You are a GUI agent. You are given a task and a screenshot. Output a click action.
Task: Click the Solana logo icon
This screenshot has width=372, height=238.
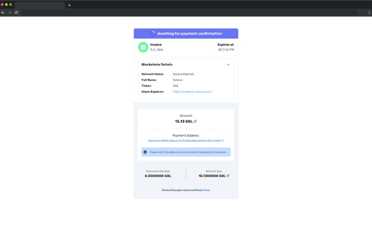143,47
